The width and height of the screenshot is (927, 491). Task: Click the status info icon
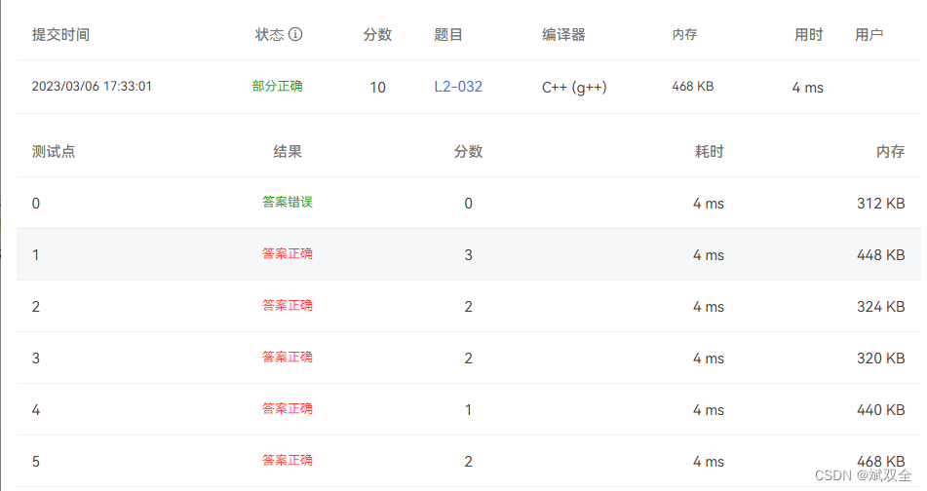(x=295, y=34)
